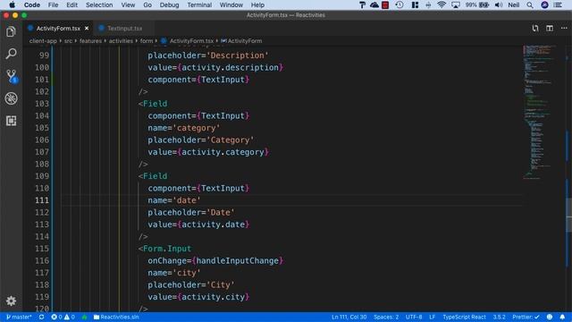The image size is (572, 322).
Task: Click <Form.Input on line 115
Action: [x=164, y=249]
